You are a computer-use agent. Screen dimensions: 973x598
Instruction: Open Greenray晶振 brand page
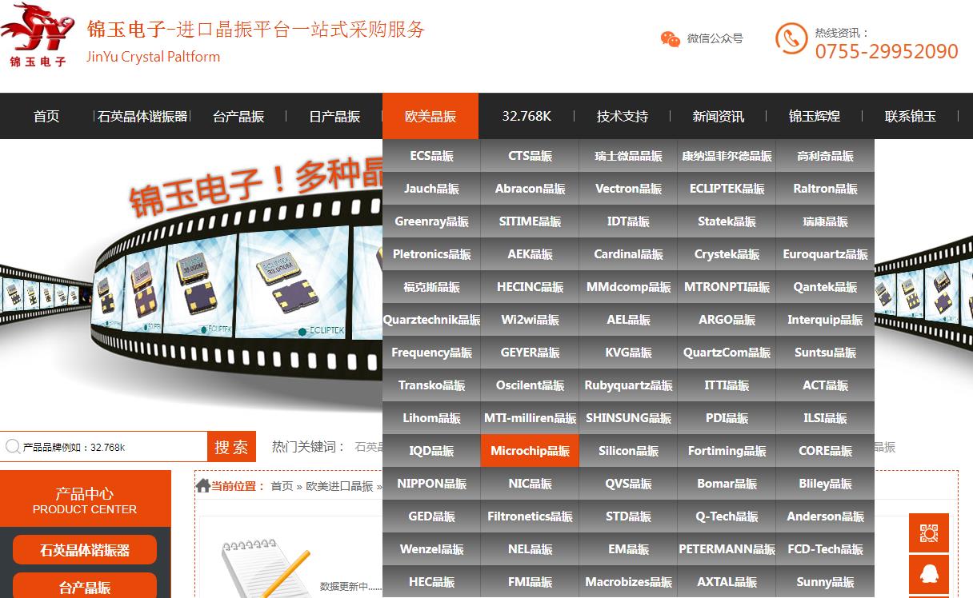[x=431, y=221]
